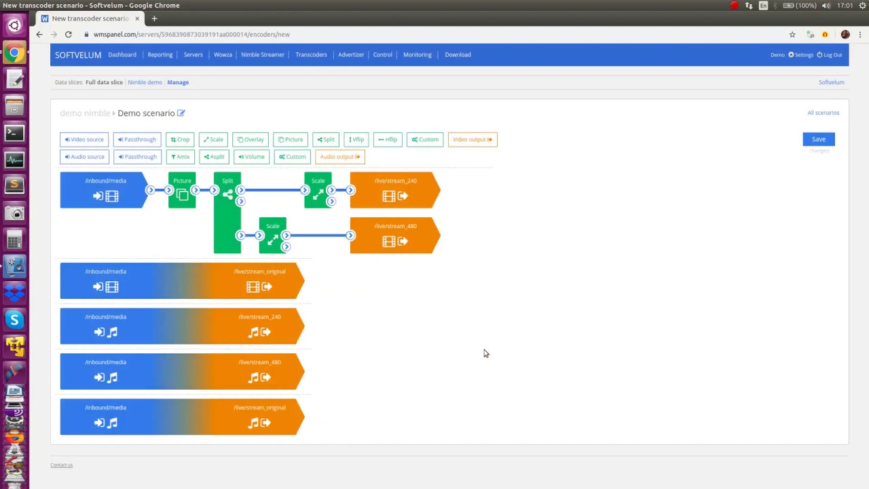Image resolution: width=869 pixels, height=489 pixels.
Task: Log Out of WMSPanel
Action: (830, 55)
